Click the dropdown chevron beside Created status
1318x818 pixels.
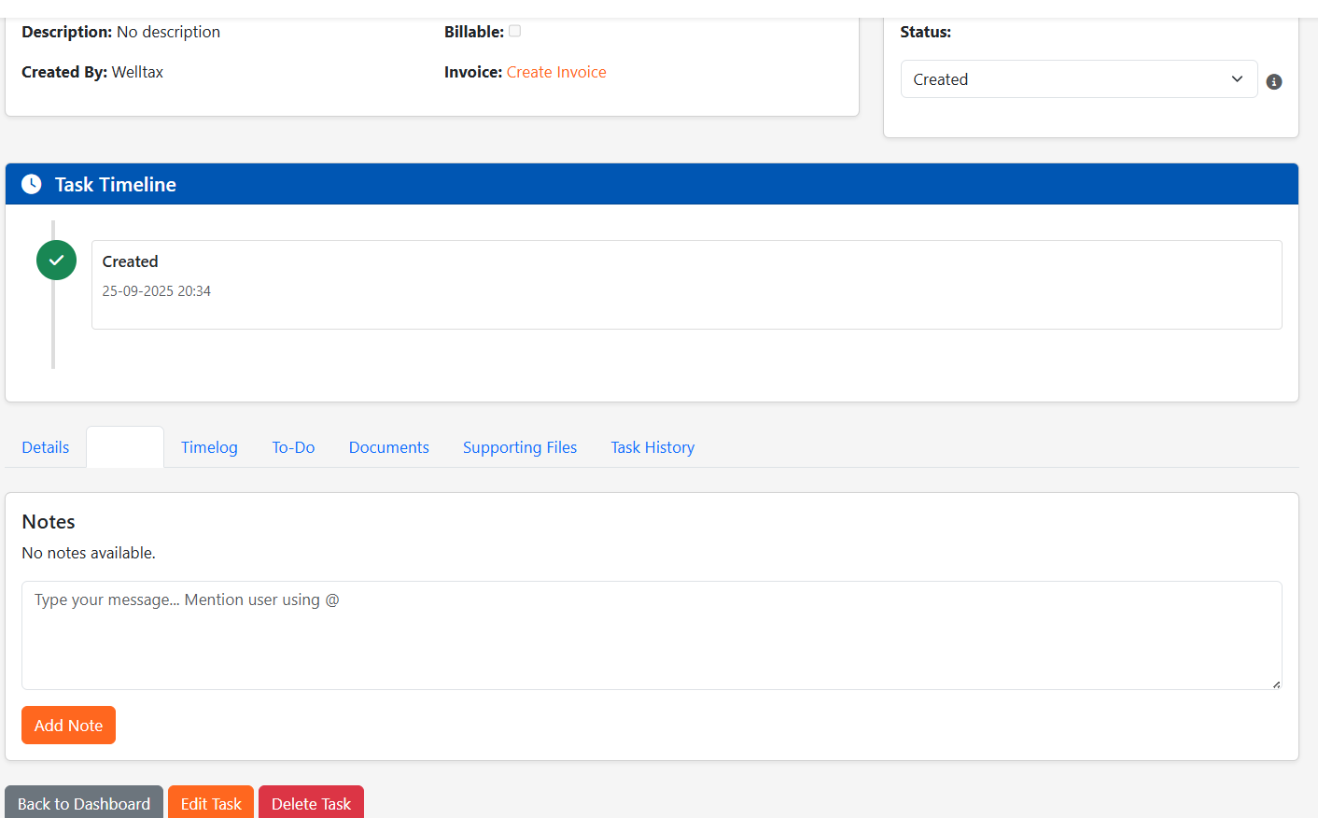pyautogui.click(x=1237, y=78)
